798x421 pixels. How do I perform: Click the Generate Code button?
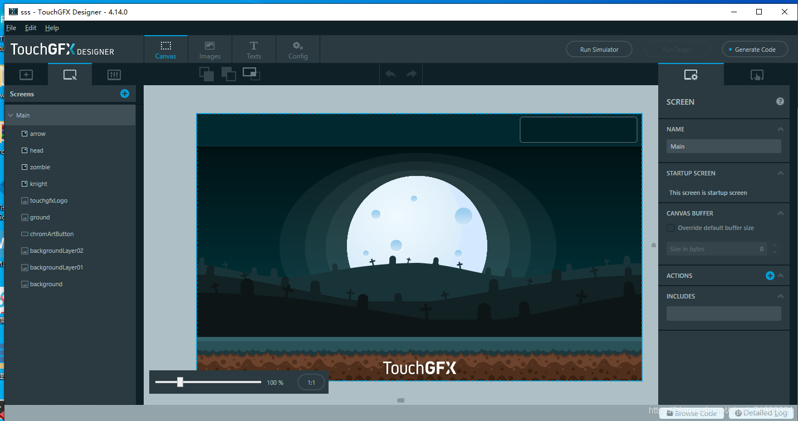[755, 50]
